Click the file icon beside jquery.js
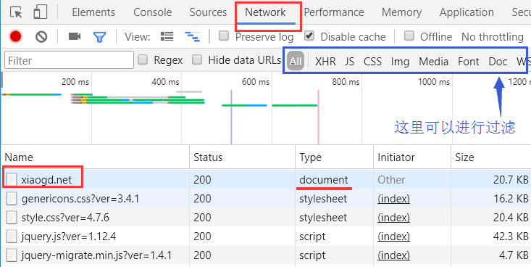The width and height of the screenshot is (531, 267). pos(12,236)
